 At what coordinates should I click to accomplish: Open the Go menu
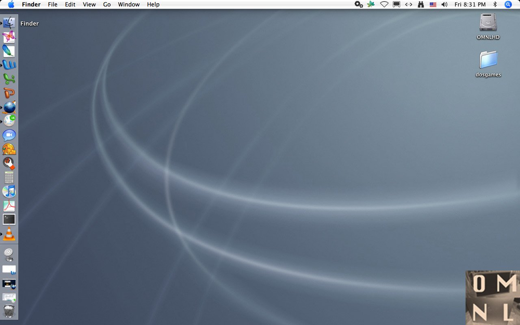click(106, 4)
